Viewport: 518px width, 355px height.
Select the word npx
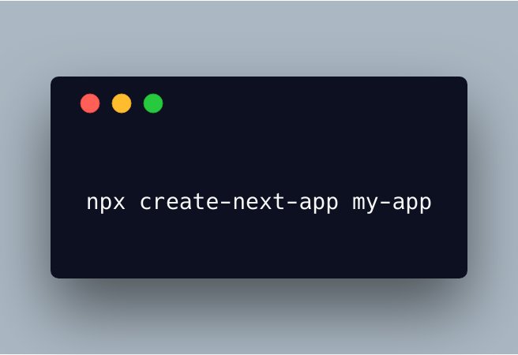(x=106, y=203)
